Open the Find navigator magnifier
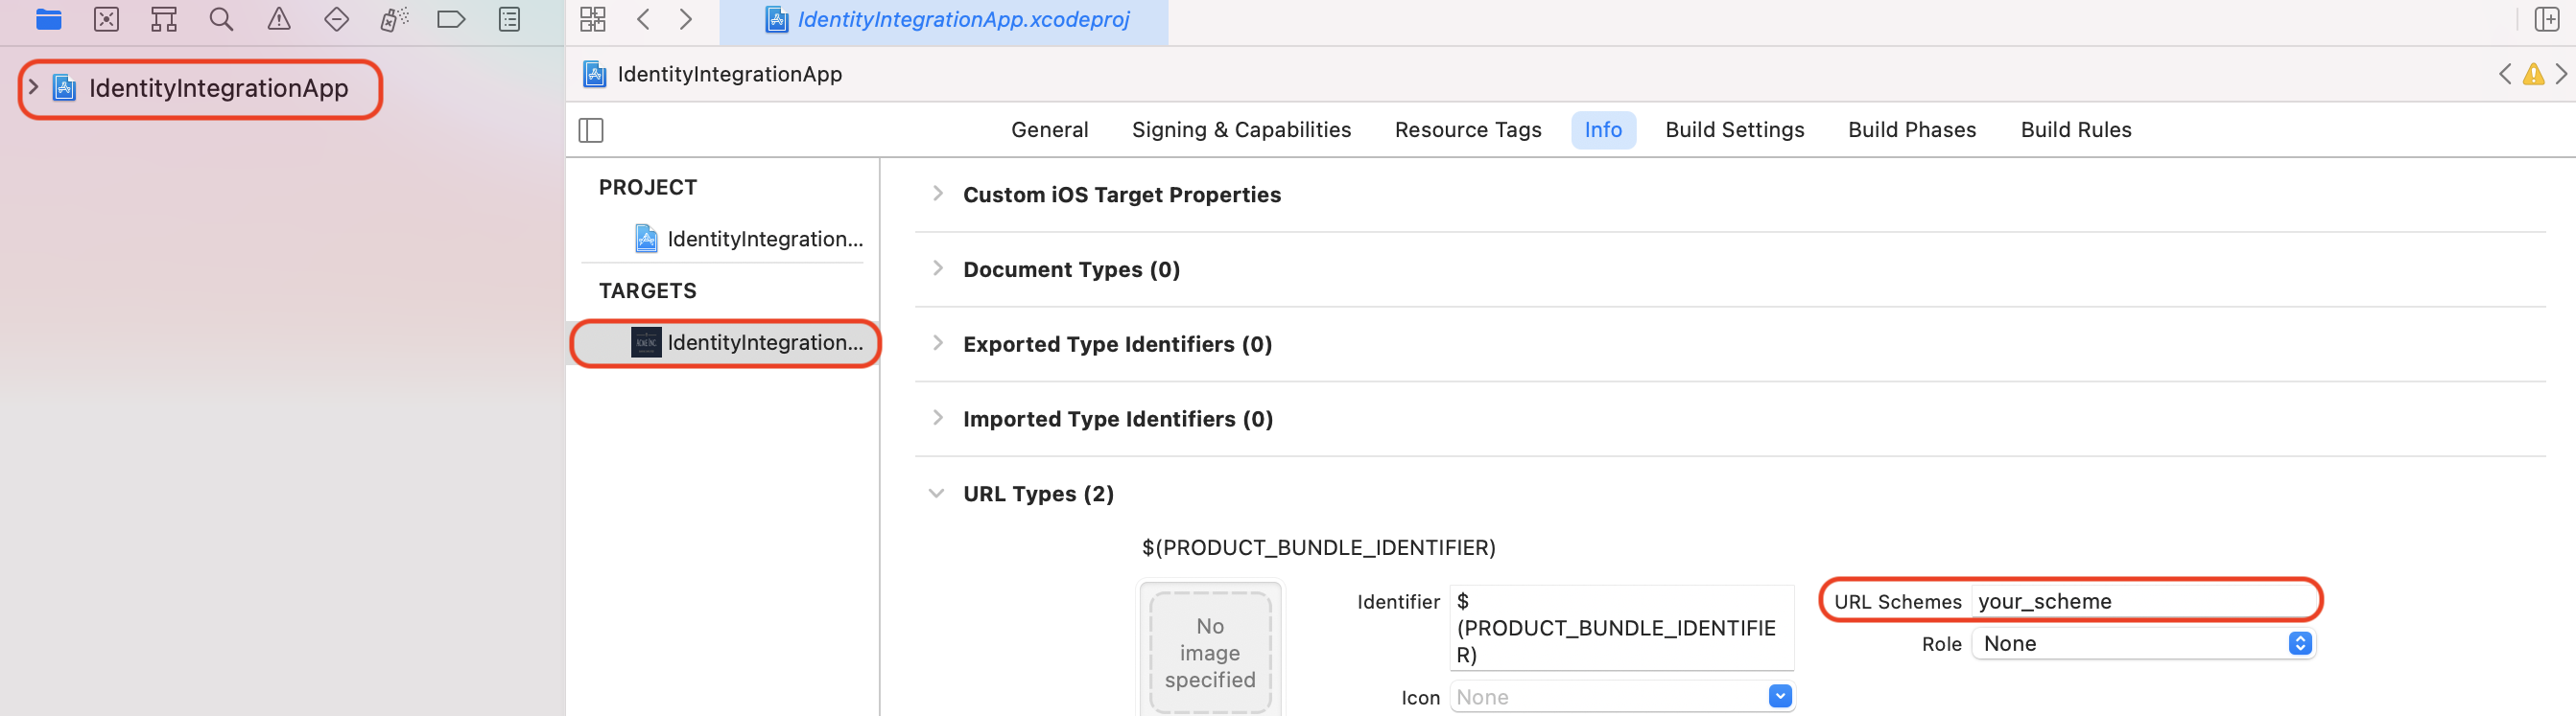The image size is (2576, 716). coord(221,19)
